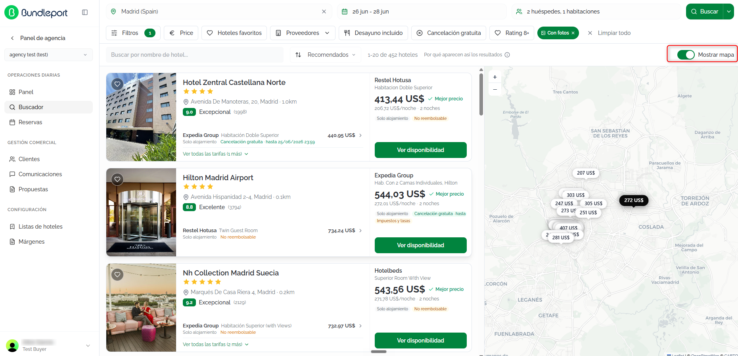Select Buscador menu item

point(48,107)
